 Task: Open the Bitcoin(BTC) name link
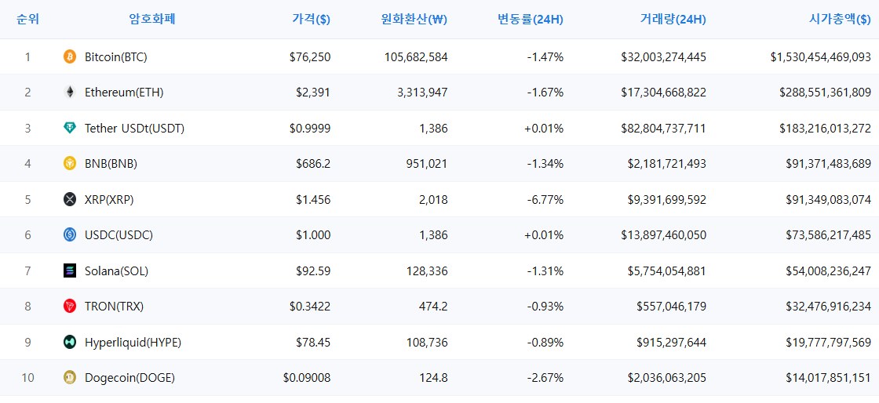pyautogui.click(x=116, y=56)
